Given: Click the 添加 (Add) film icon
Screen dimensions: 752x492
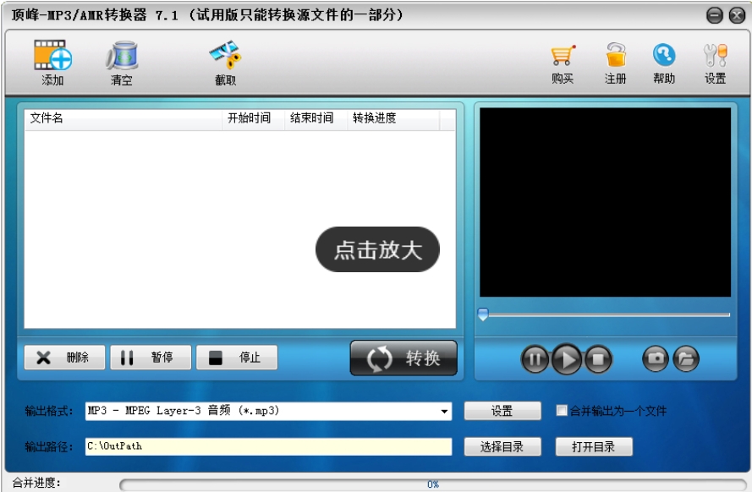Looking at the screenshot, I should tap(52, 55).
